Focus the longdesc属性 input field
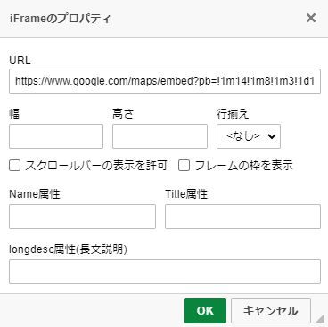Image resolution: width=328 pixels, height=327 pixels. pos(165,272)
